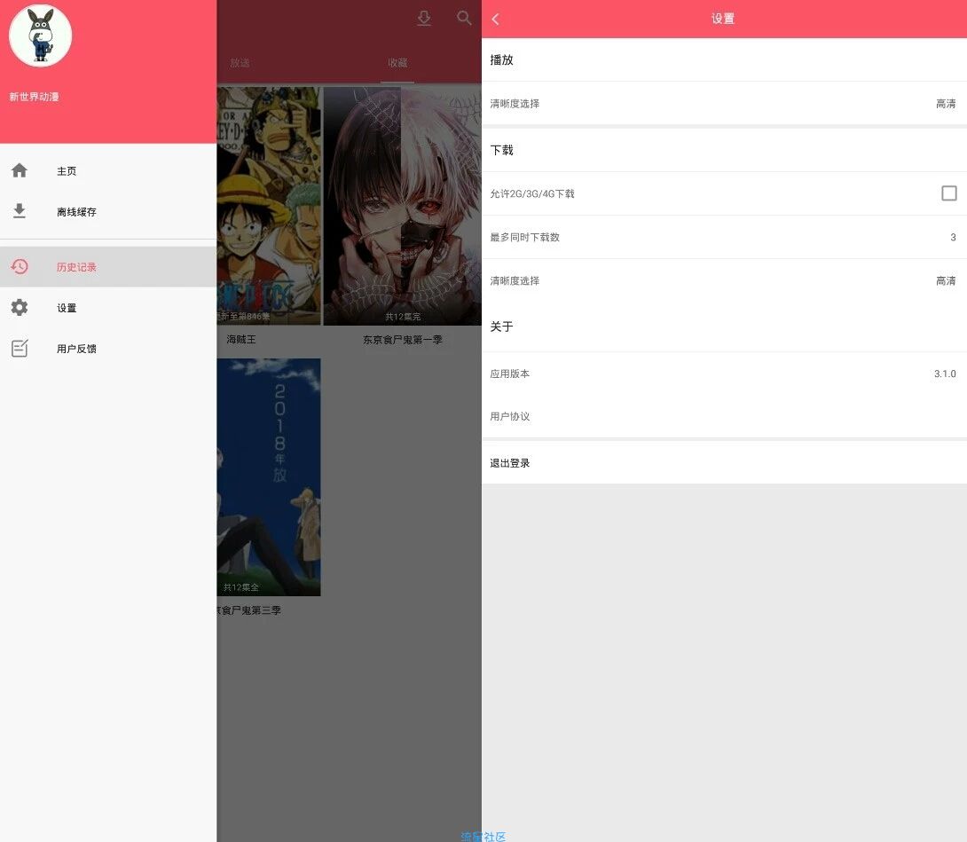Click the search magnifier icon in the top bar
967x842 pixels.
[x=464, y=18]
